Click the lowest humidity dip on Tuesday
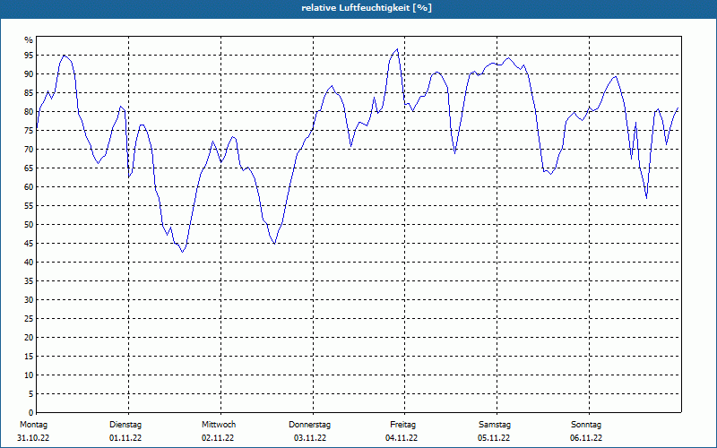717x448 pixels. [183, 252]
